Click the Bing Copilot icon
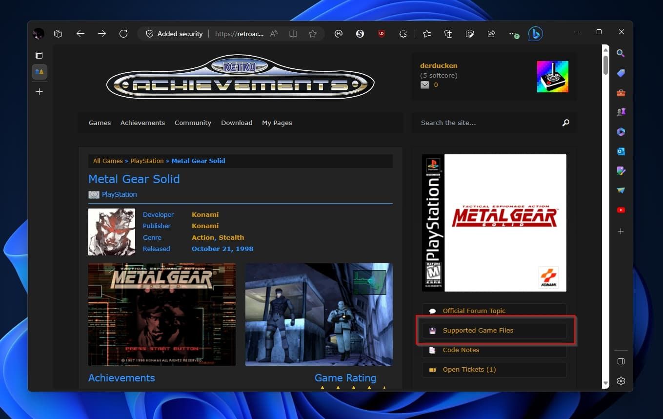The width and height of the screenshot is (663, 419). pyautogui.click(x=535, y=34)
